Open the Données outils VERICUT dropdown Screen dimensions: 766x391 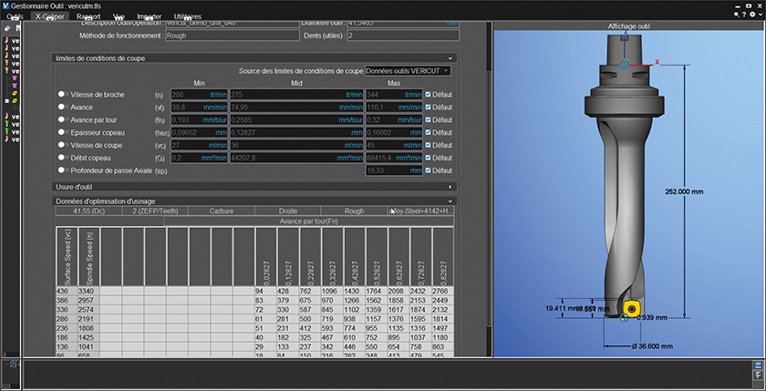(407, 70)
